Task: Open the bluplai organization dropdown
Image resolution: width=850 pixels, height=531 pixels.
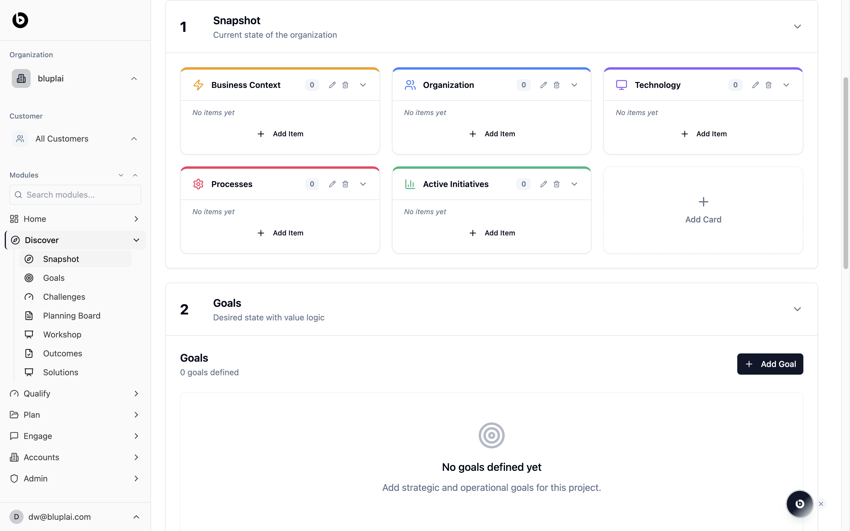Action: (75, 79)
